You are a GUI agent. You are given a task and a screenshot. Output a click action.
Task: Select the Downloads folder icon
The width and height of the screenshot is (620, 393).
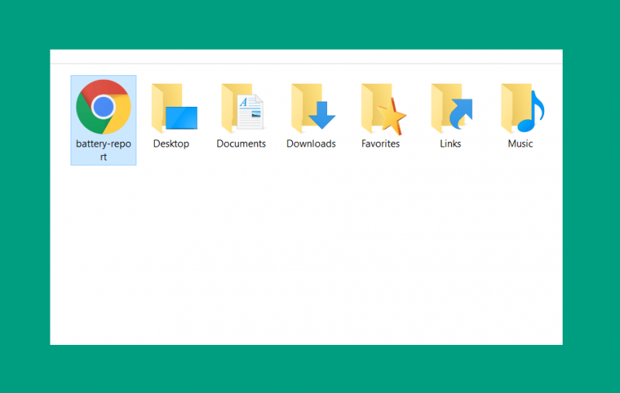pos(313,109)
